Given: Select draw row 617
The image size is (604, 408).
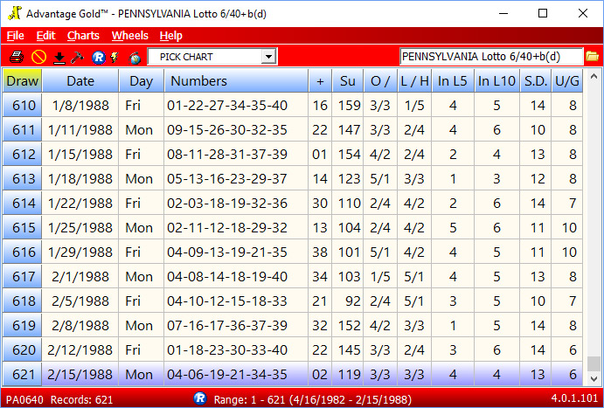Looking at the screenshot, I should [292, 276].
